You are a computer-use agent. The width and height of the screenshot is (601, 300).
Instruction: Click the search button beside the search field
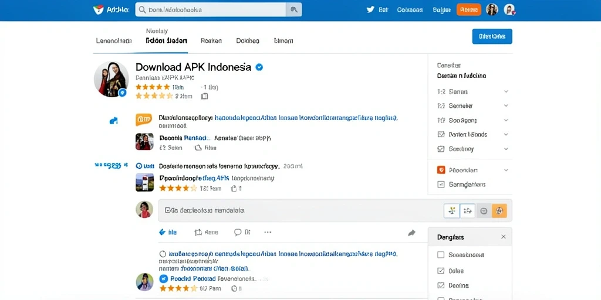coord(294,9)
